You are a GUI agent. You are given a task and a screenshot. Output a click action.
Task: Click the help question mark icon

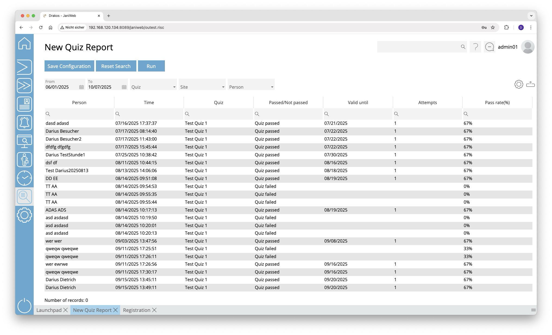pyautogui.click(x=475, y=47)
